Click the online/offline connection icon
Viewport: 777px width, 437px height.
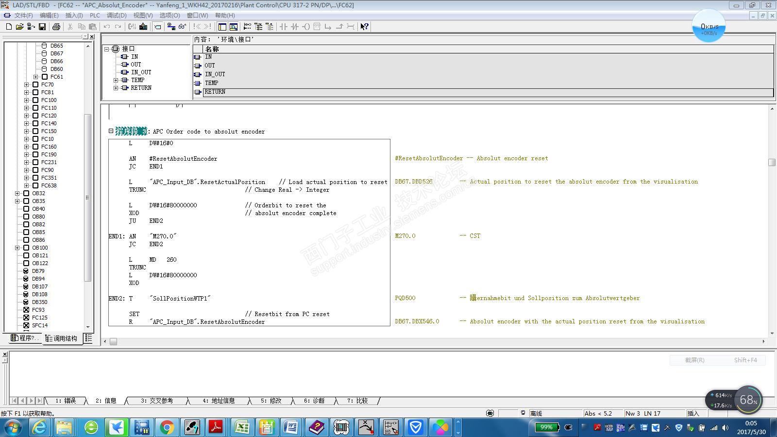(171, 27)
